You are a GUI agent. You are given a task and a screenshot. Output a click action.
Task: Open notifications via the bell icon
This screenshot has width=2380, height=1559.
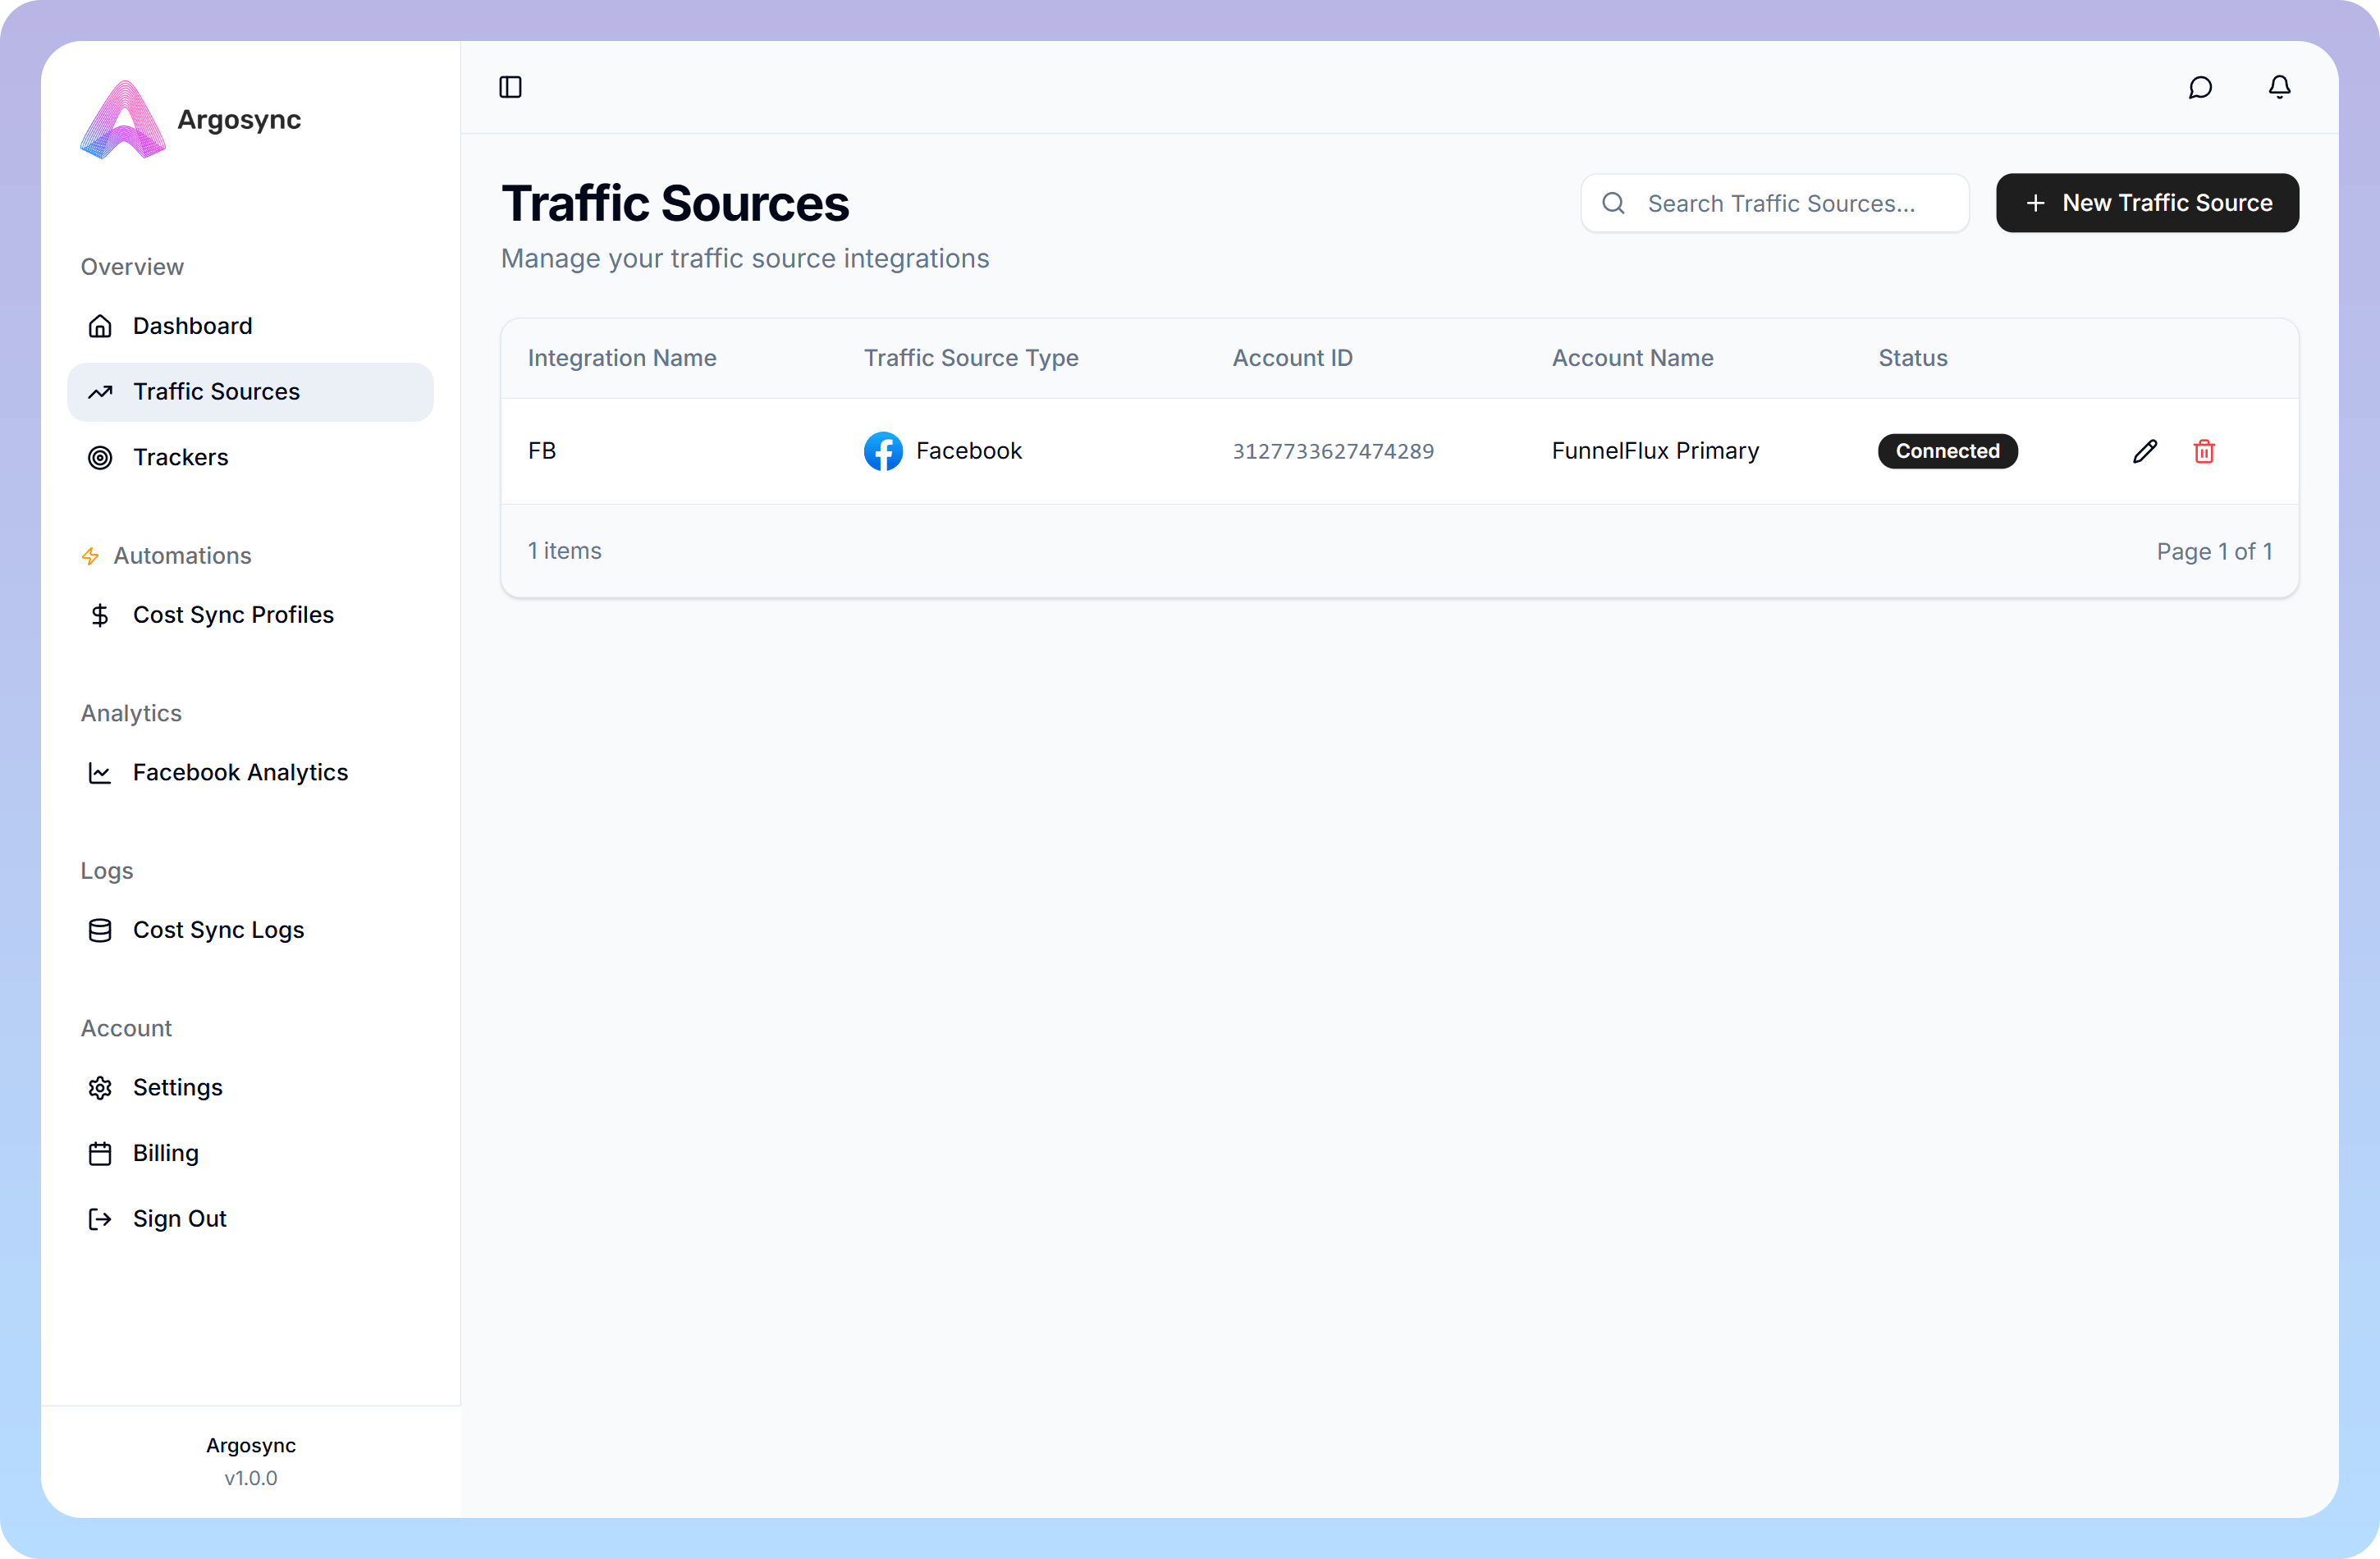click(2278, 87)
